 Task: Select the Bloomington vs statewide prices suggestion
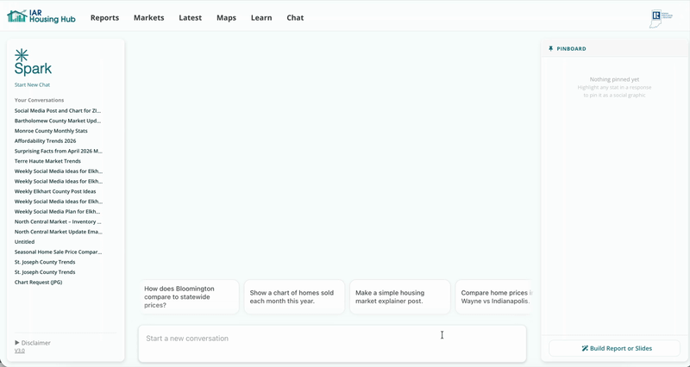click(x=190, y=296)
